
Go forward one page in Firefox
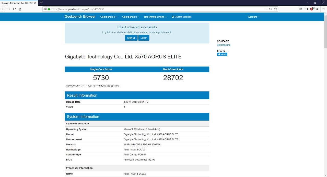pyautogui.click(x=9, y=9)
